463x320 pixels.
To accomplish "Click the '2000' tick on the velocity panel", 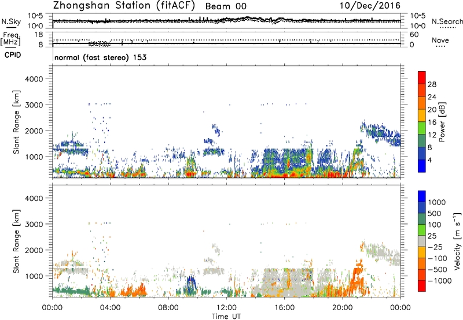I will [x=34, y=250].
